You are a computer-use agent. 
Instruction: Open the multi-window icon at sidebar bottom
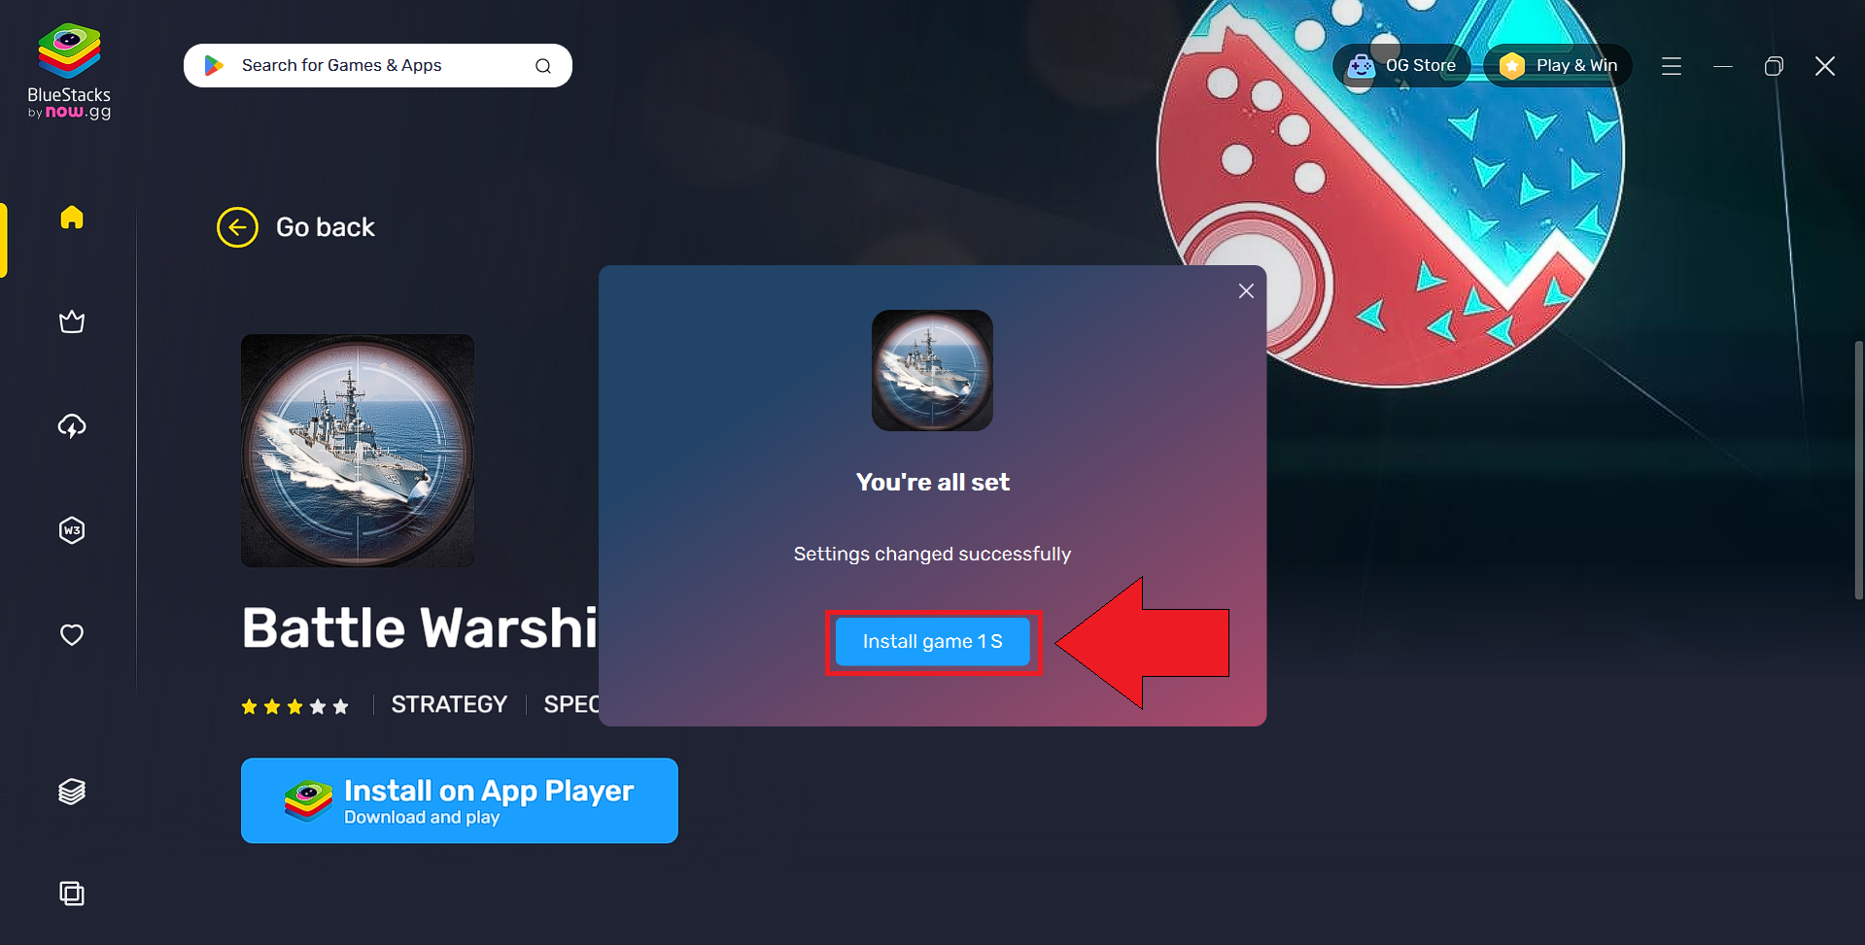(72, 894)
